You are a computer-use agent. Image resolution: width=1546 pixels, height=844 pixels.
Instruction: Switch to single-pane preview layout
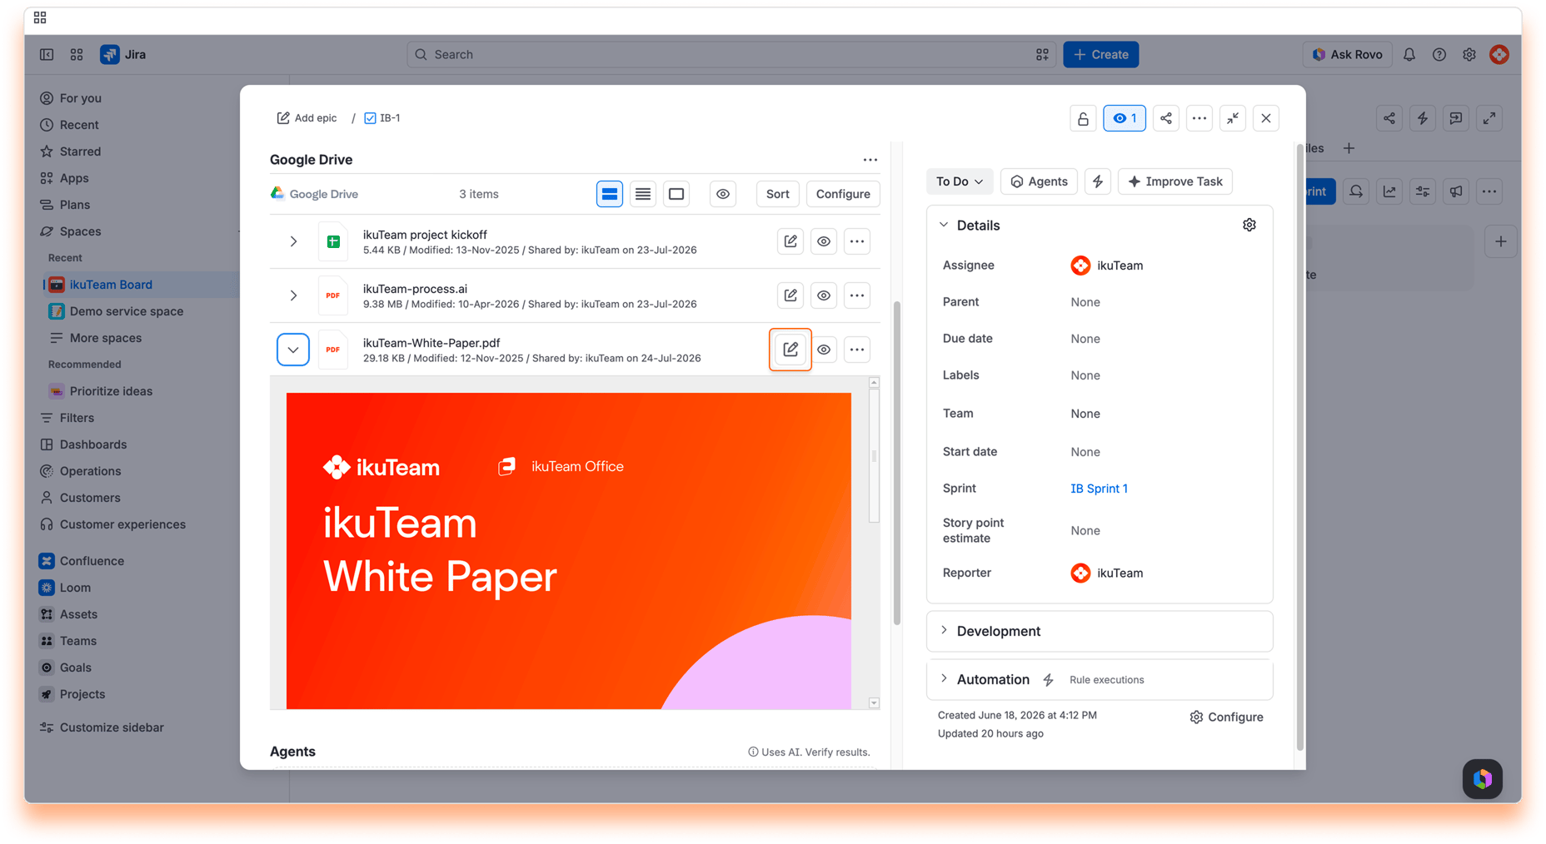click(676, 194)
